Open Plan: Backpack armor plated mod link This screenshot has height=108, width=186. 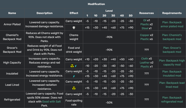[x=172, y=24]
